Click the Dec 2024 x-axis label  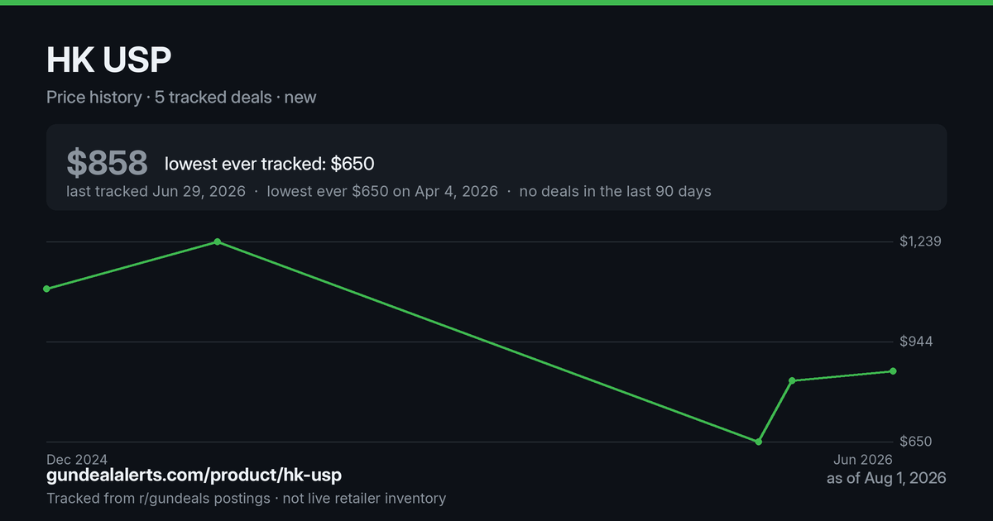tap(77, 459)
